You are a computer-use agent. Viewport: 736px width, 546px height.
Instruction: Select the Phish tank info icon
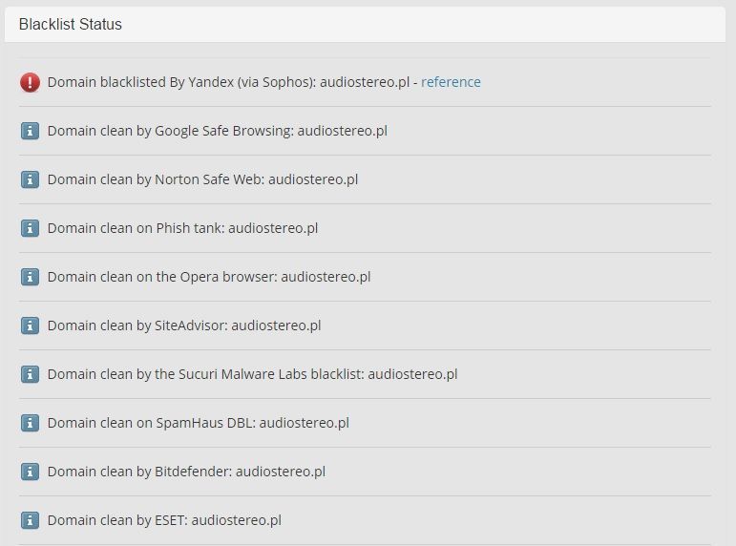coord(30,229)
